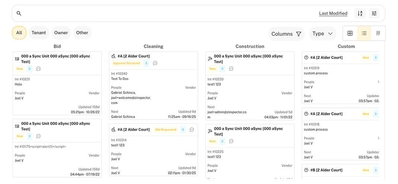Toggle the Owner filter chip
This screenshot has width=398, height=184.
coord(61,33)
